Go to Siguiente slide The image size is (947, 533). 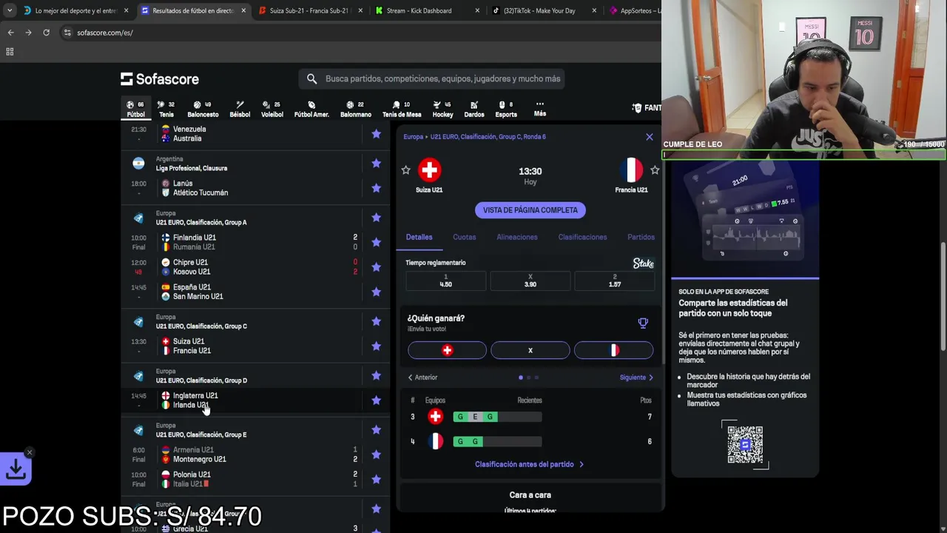[636, 378]
